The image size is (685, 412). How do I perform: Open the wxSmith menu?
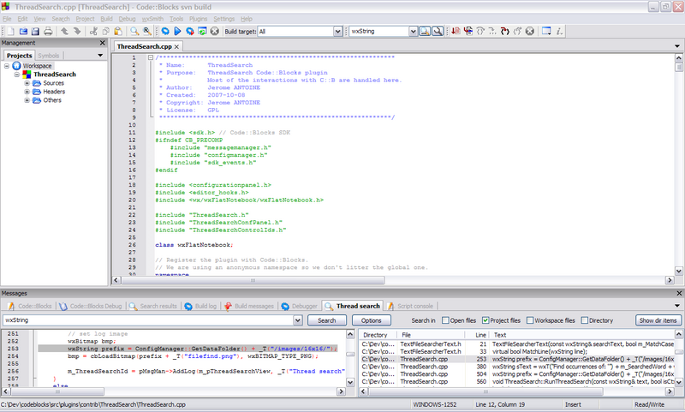pyautogui.click(x=152, y=19)
